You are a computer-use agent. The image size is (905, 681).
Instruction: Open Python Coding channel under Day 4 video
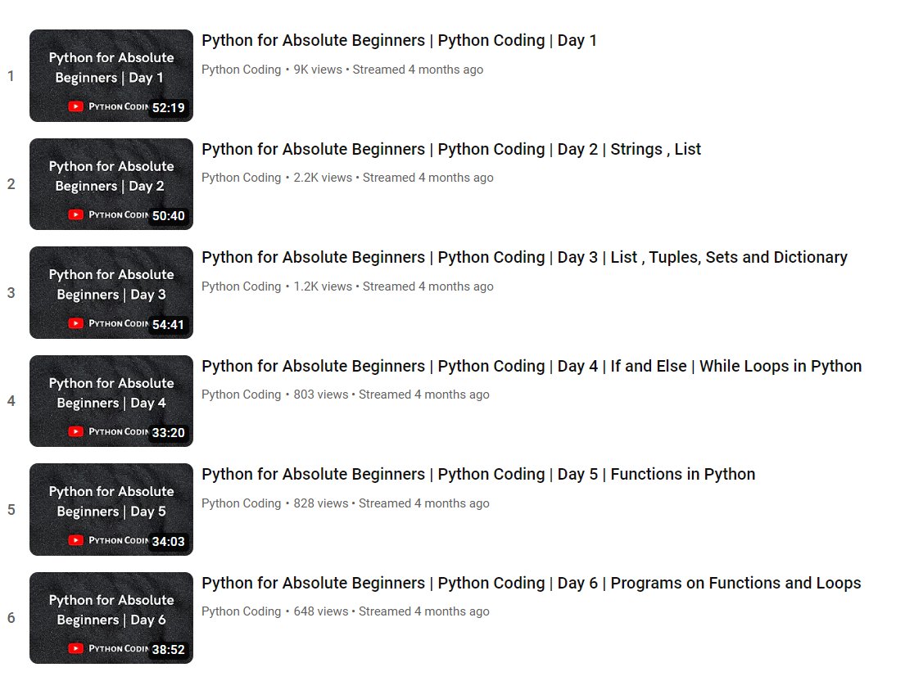pyautogui.click(x=242, y=395)
